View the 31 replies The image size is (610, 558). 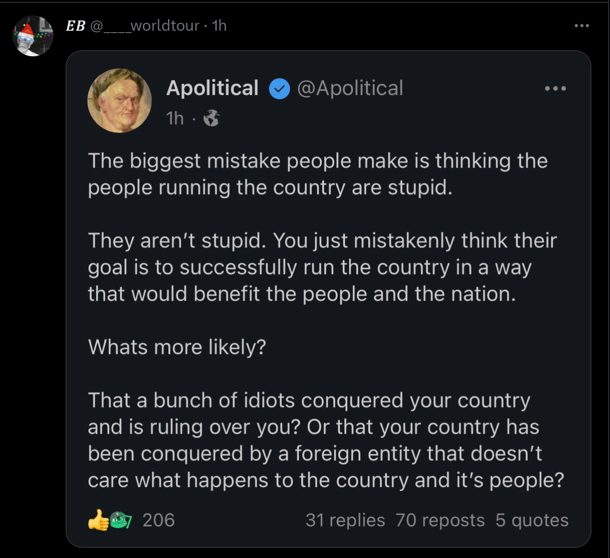(x=345, y=520)
